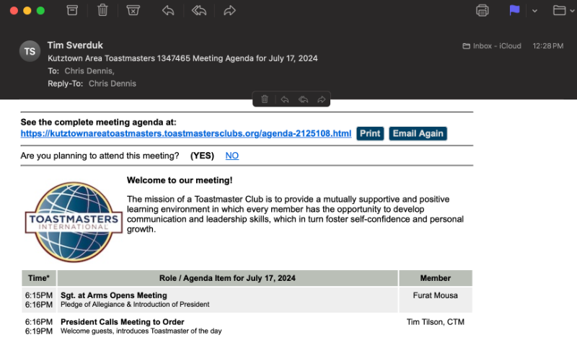The height and width of the screenshot is (340, 577).
Task: Print the email using the printer icon
Action: point(483,10)
